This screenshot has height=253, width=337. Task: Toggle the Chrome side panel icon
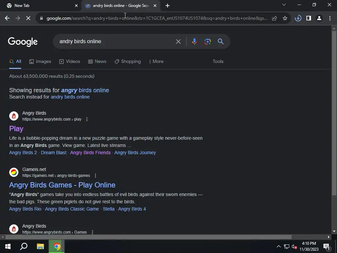pyautogui.click(x=309, y=18)
